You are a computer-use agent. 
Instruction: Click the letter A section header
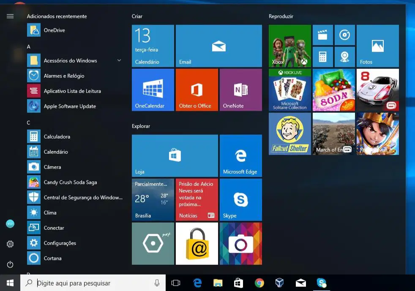pyautogui.click(x=29, y=47)
